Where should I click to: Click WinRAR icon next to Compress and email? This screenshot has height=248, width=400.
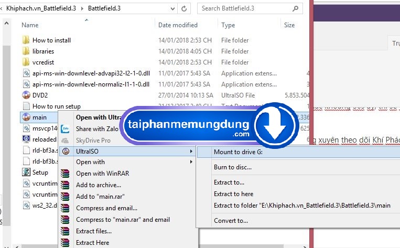click(x=65, y=208)
